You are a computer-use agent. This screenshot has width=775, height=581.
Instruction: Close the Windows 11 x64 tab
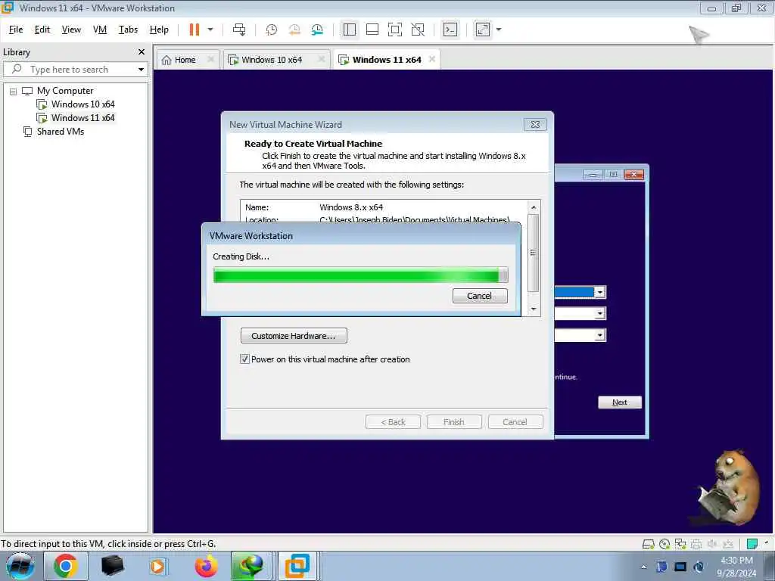coord(432,59)
